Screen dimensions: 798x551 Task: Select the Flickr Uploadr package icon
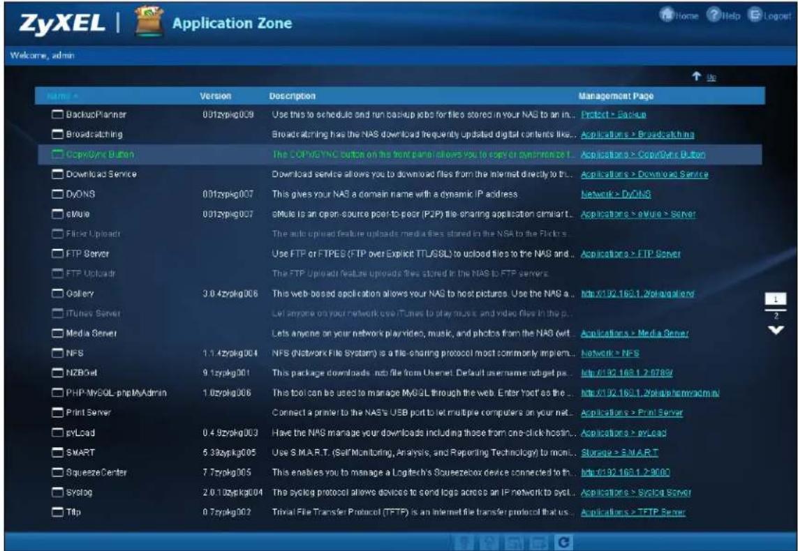click(x=57, y=234)
